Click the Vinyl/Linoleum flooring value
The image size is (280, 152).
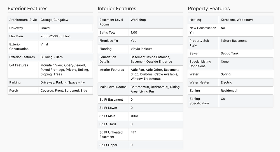[x=142, y=49]
